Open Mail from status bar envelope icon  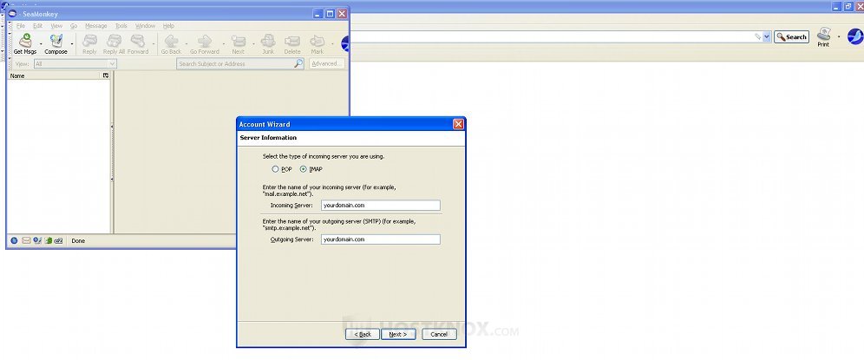click(x=26, y=240)
